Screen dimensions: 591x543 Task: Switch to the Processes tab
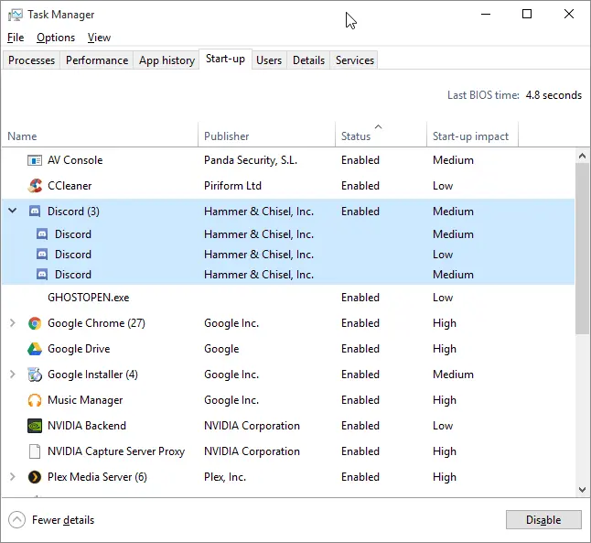[31, 60]
